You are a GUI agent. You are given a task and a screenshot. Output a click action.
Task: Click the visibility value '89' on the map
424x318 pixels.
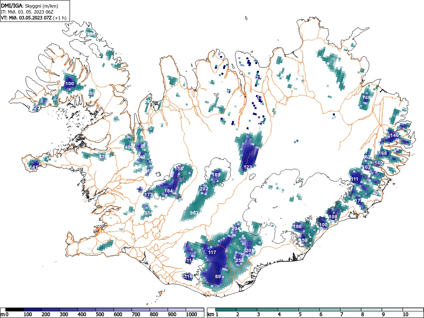pyautogui.click(x=218, y=276)
